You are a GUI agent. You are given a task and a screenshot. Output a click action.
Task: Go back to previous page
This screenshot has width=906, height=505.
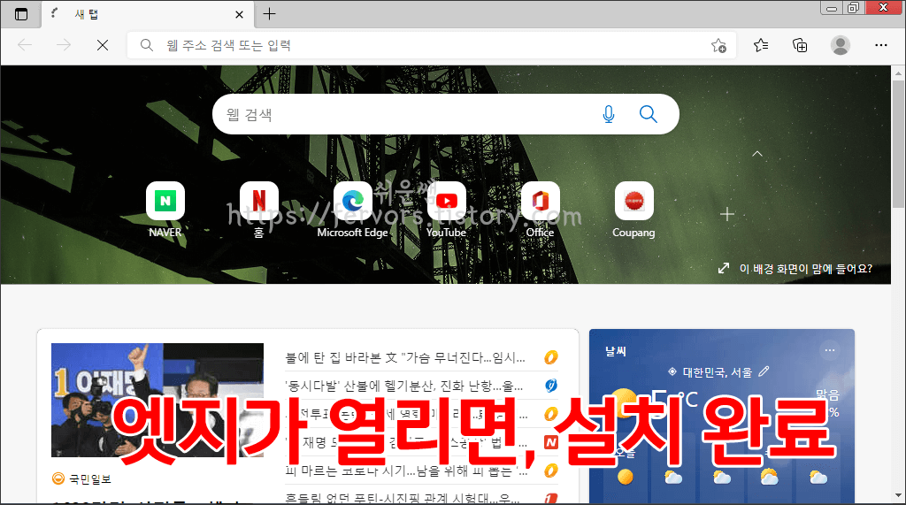pyautogui.click(x=25, y=45)
